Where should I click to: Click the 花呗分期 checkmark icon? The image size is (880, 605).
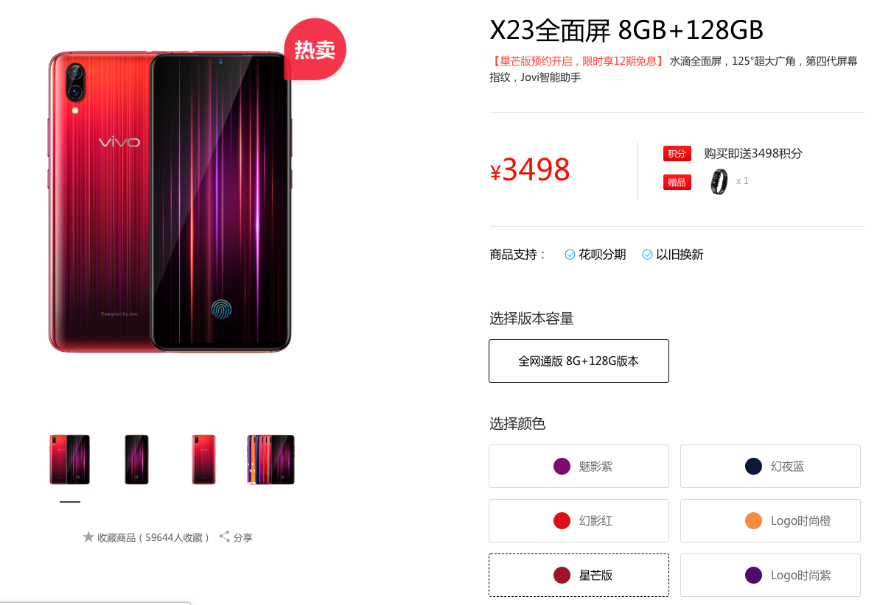click(570, 255)
